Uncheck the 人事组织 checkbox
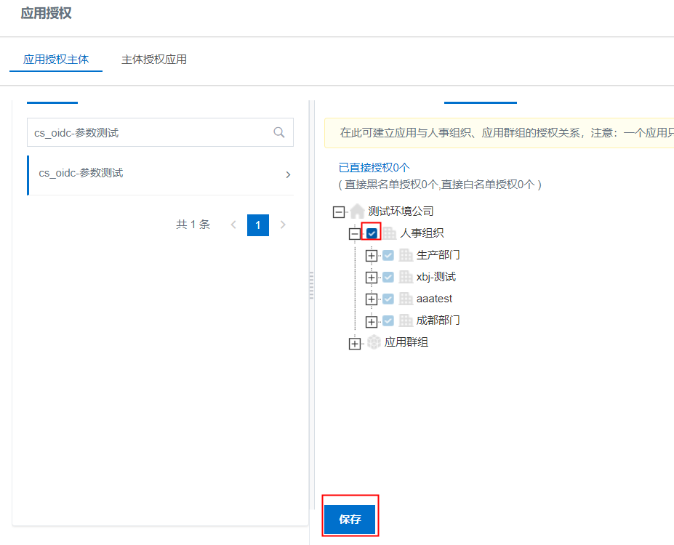This screenshot has height=545, width=674. pyautogui.click(x=372, y=233)
